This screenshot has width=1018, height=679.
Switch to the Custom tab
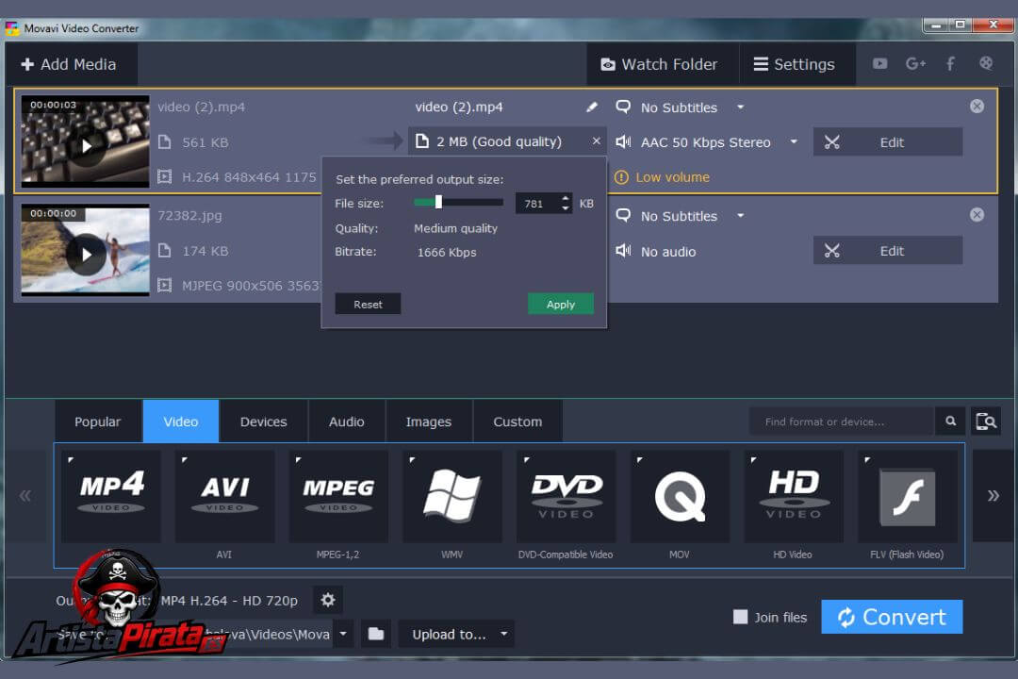pyautogui.click(x=517, y=422)
